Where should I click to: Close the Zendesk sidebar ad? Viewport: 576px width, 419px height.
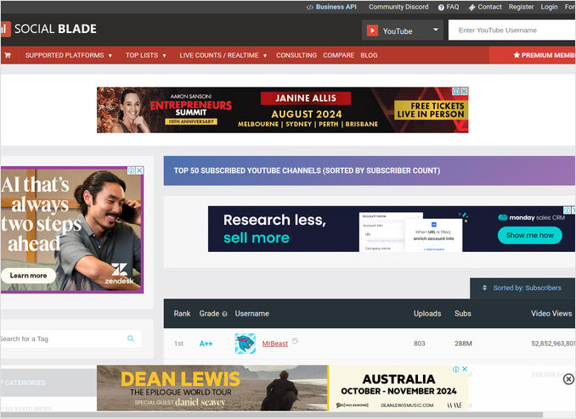pos(138,170)
